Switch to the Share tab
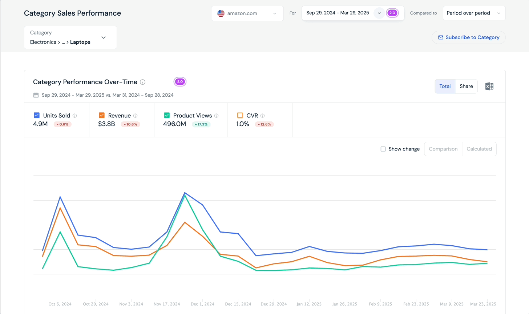Screen dimensions: 529x314 [466, 86]
